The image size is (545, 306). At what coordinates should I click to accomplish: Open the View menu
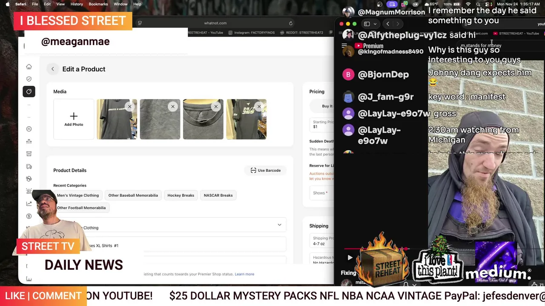61,4
